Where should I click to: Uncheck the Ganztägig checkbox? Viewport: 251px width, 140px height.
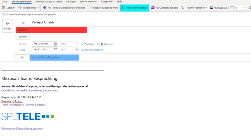[83, 44]
